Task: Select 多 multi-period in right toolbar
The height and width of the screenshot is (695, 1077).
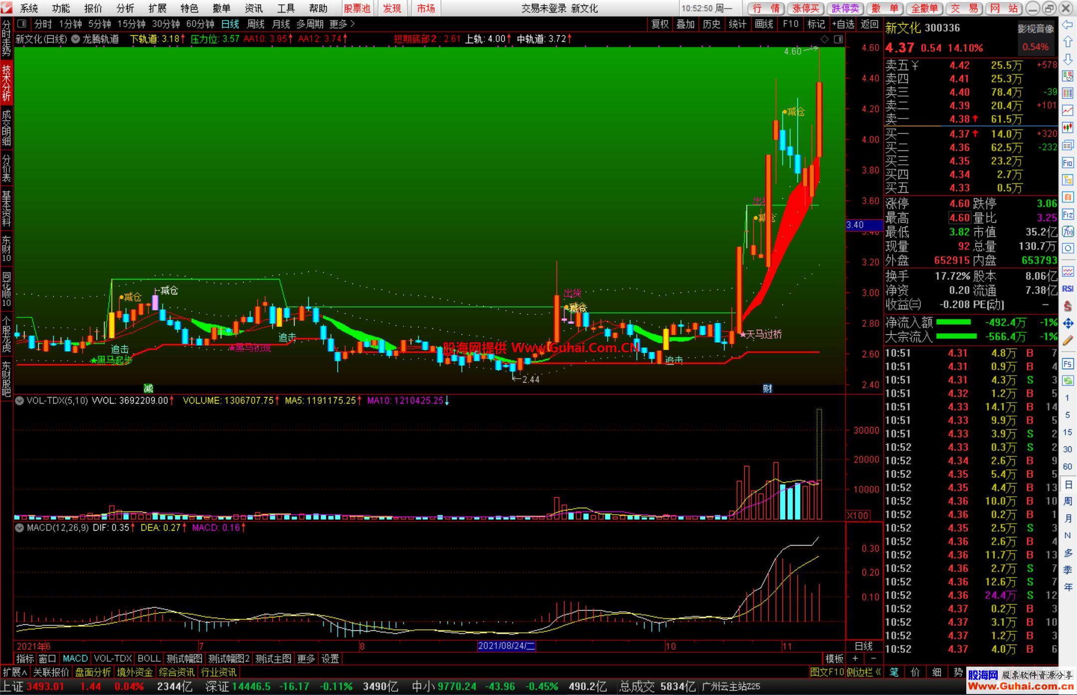Action: click(x=1068, y=553)
